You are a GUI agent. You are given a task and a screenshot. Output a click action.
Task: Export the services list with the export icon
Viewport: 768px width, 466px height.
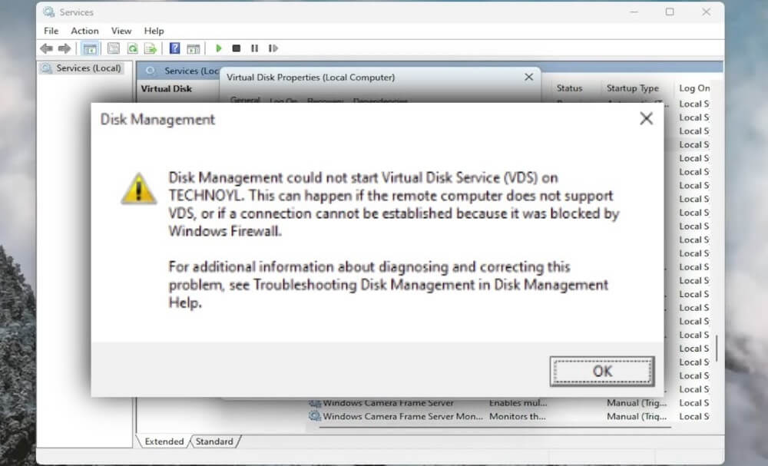click(x=152, y=48)
